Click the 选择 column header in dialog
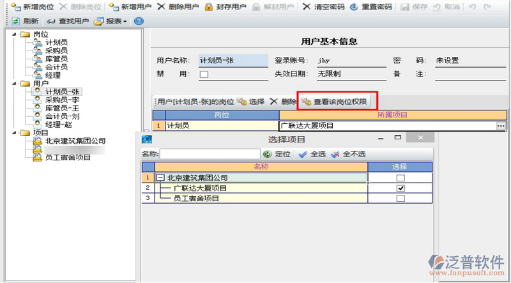Viewport: 511px width, 283px height. click(400, 167)
